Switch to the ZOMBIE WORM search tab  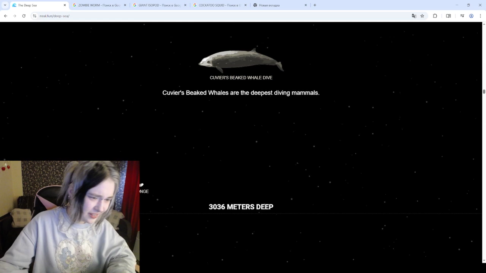[x=99, y=5]
